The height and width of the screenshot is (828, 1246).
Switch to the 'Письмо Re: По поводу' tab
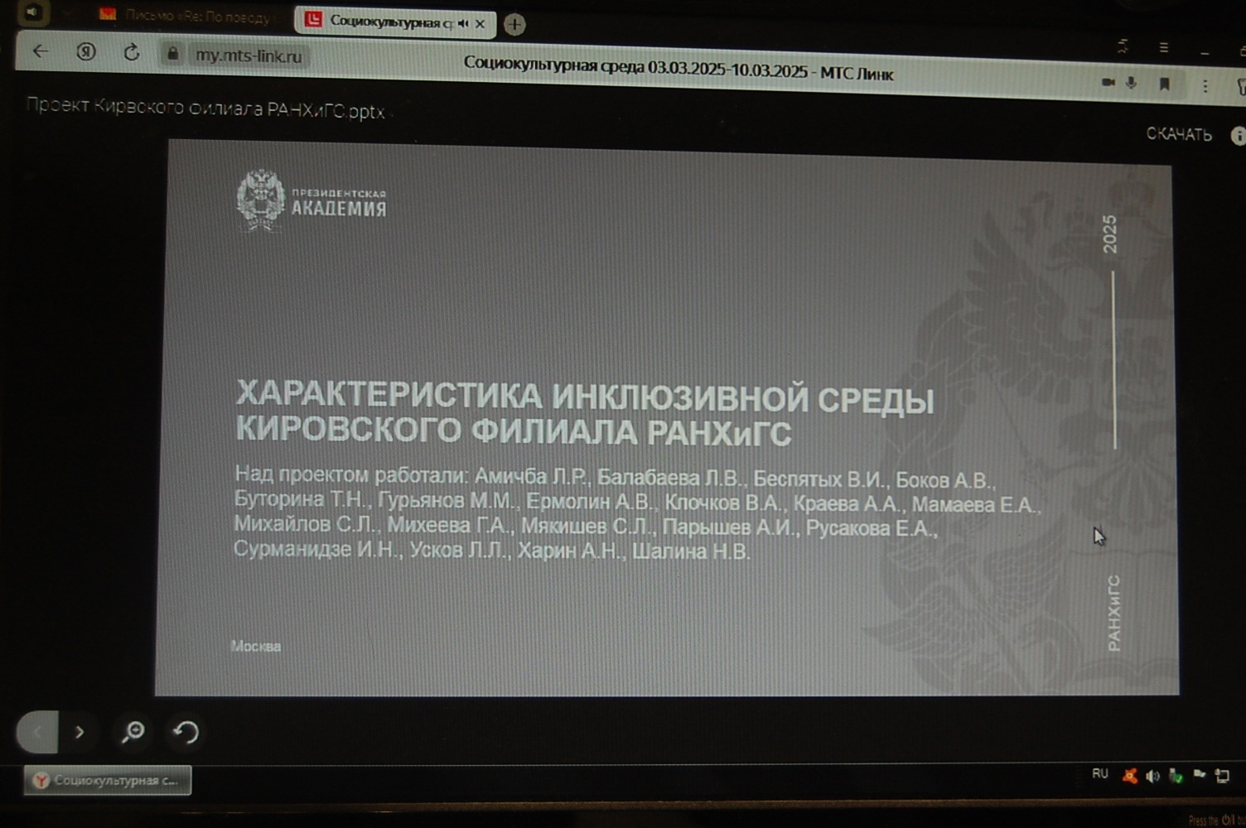click(188, 16)
